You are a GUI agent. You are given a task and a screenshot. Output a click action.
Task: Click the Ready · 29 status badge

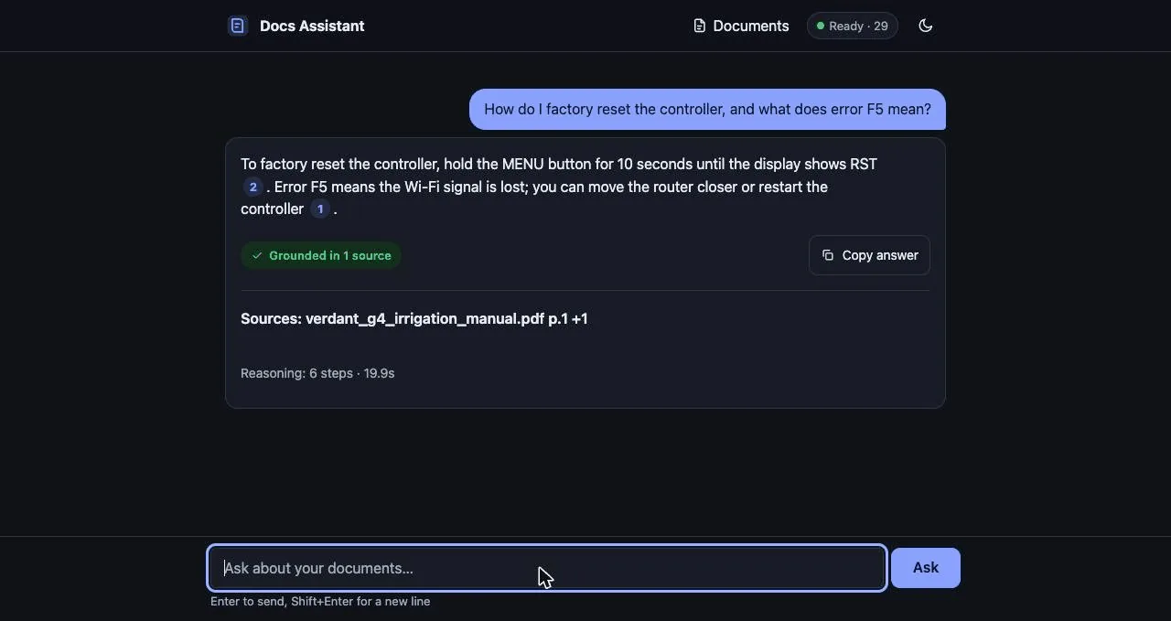[x=853, y=26]
